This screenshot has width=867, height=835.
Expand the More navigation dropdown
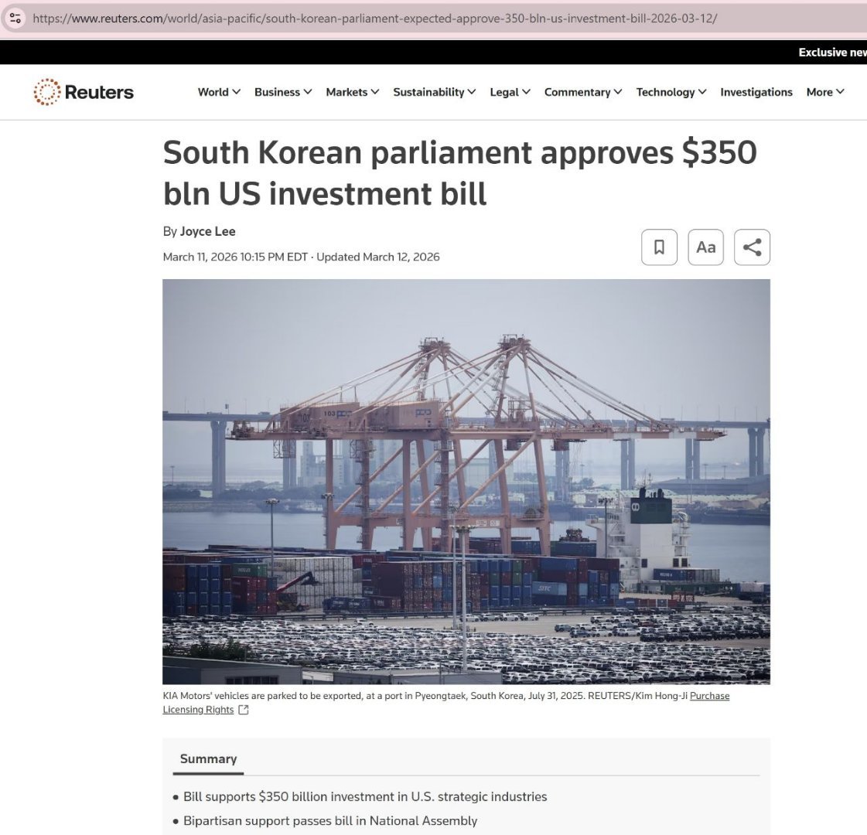tap(824, 92)
